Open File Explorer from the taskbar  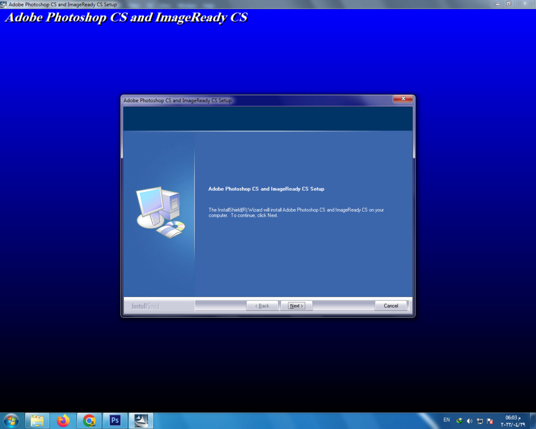tap(37, 421)
